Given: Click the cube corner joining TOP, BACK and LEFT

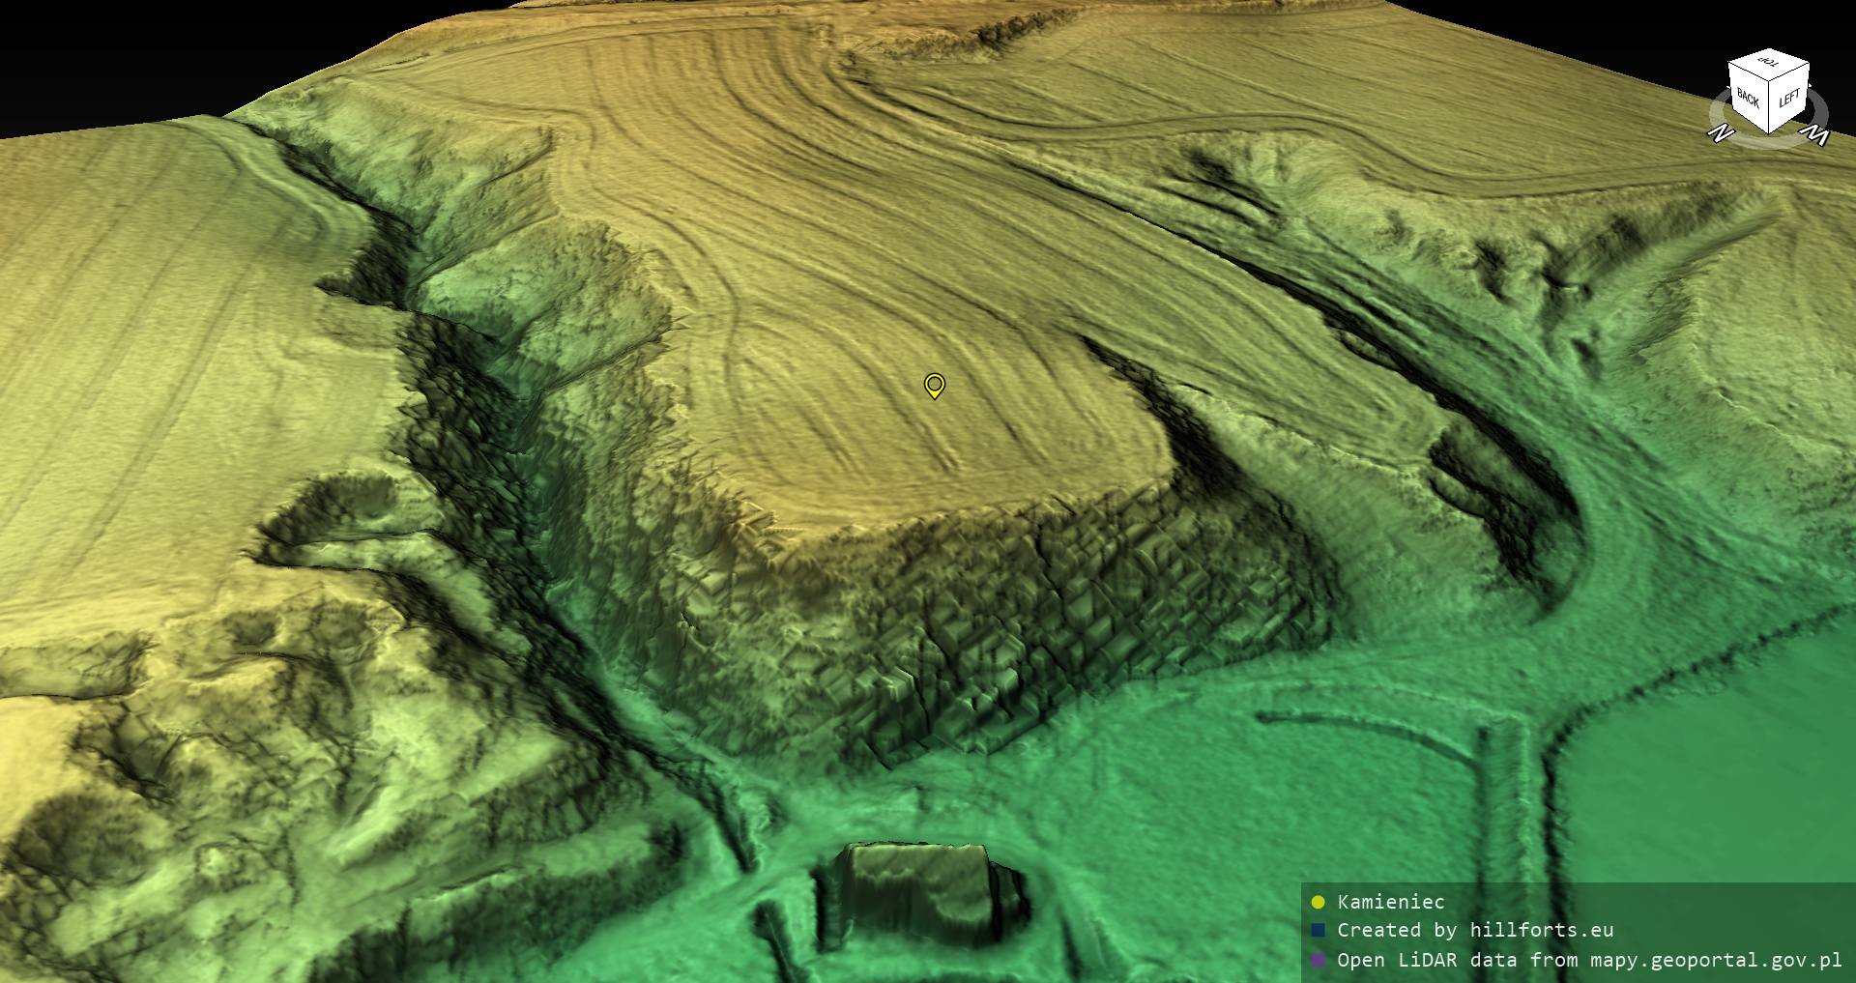Looking at the screenshot, I should 1771,81.
